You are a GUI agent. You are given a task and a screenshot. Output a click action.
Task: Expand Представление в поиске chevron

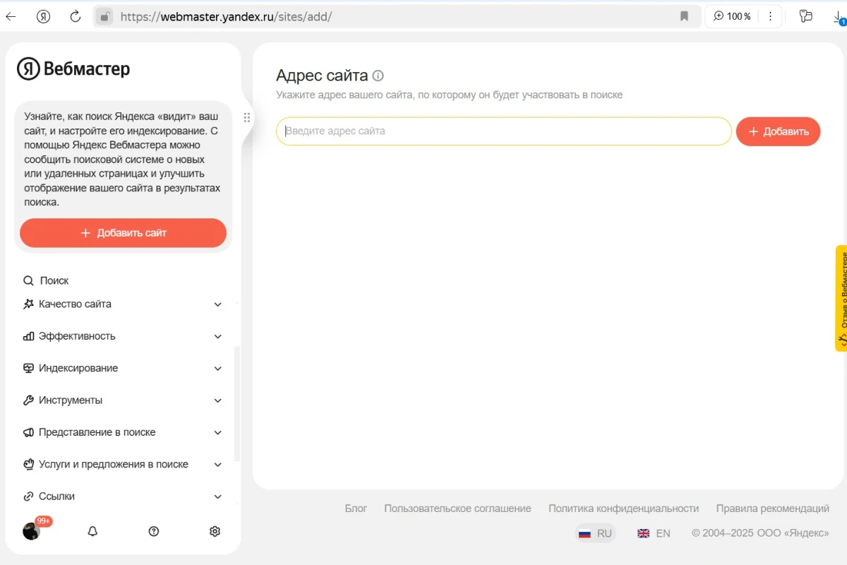click(218, 433)
